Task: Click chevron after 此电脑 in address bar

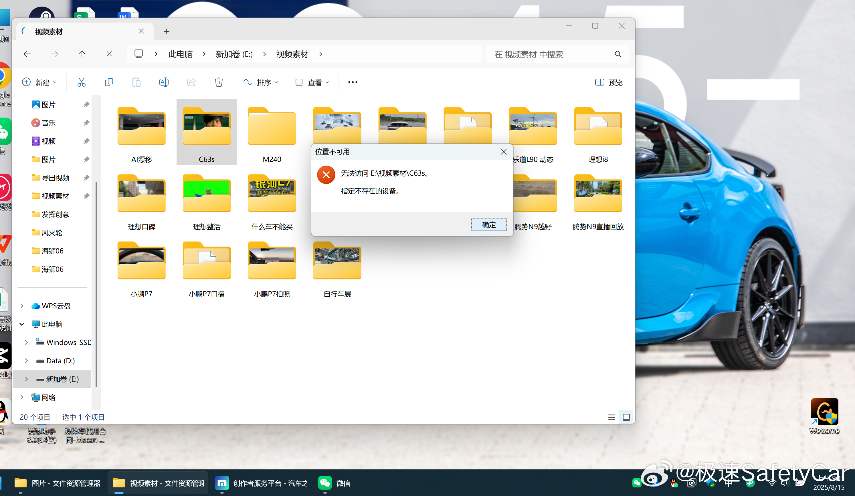Action: [204, 54]
